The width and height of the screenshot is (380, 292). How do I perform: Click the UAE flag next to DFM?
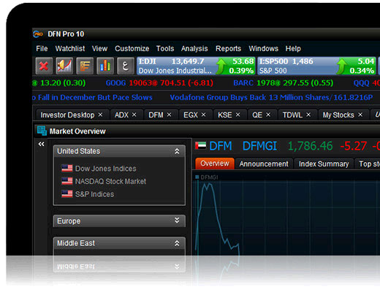[x=200, y=146]
